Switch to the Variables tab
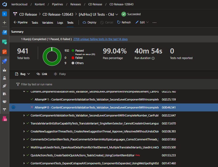218x167 pixels. [48, 23]
